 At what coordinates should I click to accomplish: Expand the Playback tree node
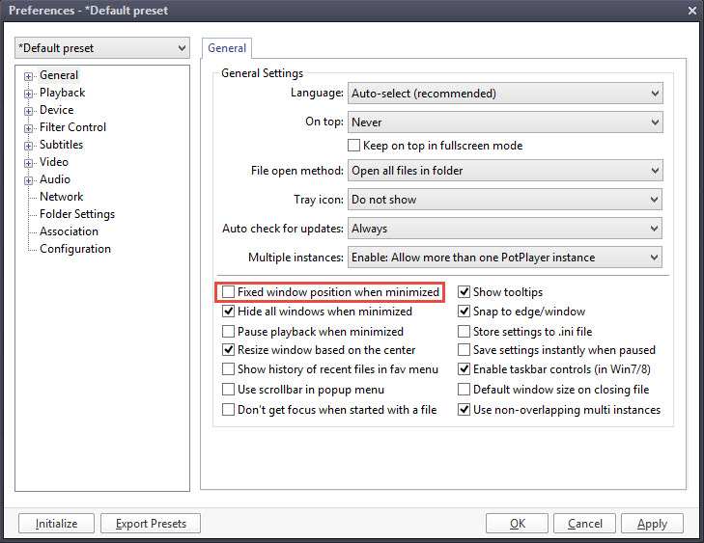(29, 93)
